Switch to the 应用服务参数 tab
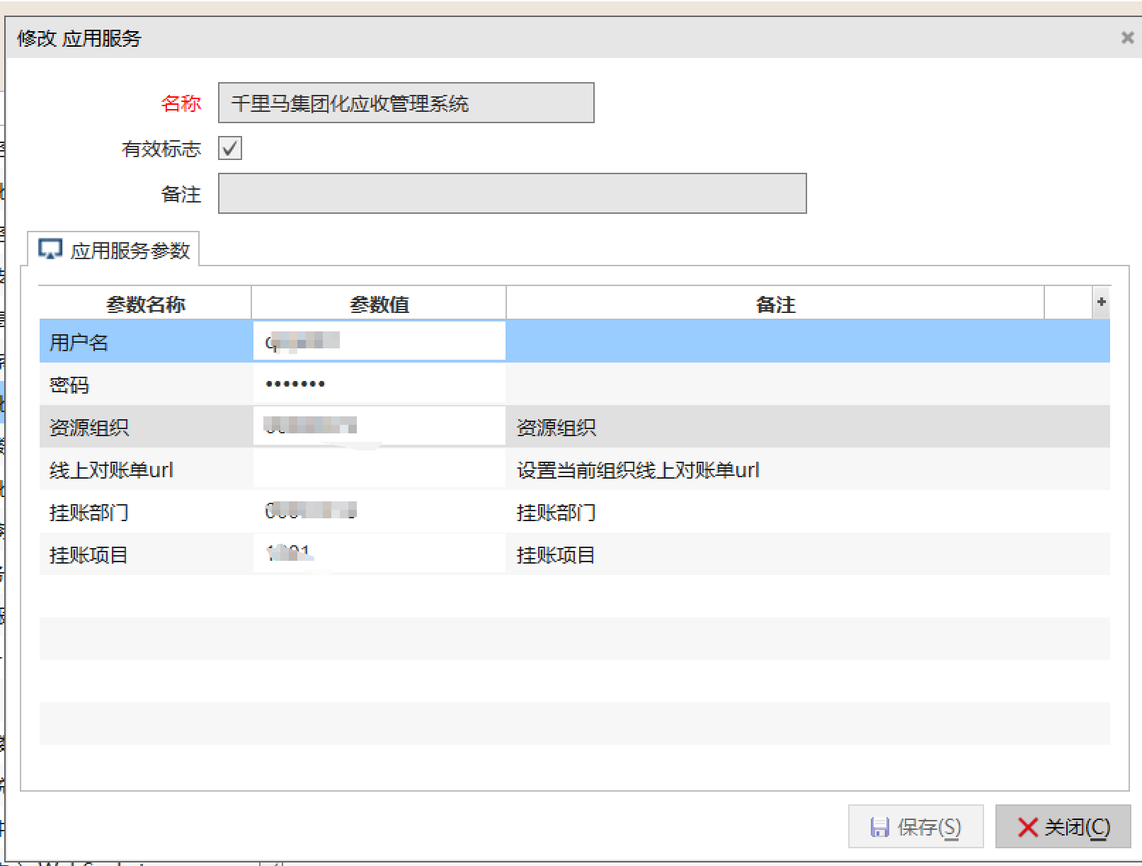Screen dimensions: 1142x866 pos(113,250)
